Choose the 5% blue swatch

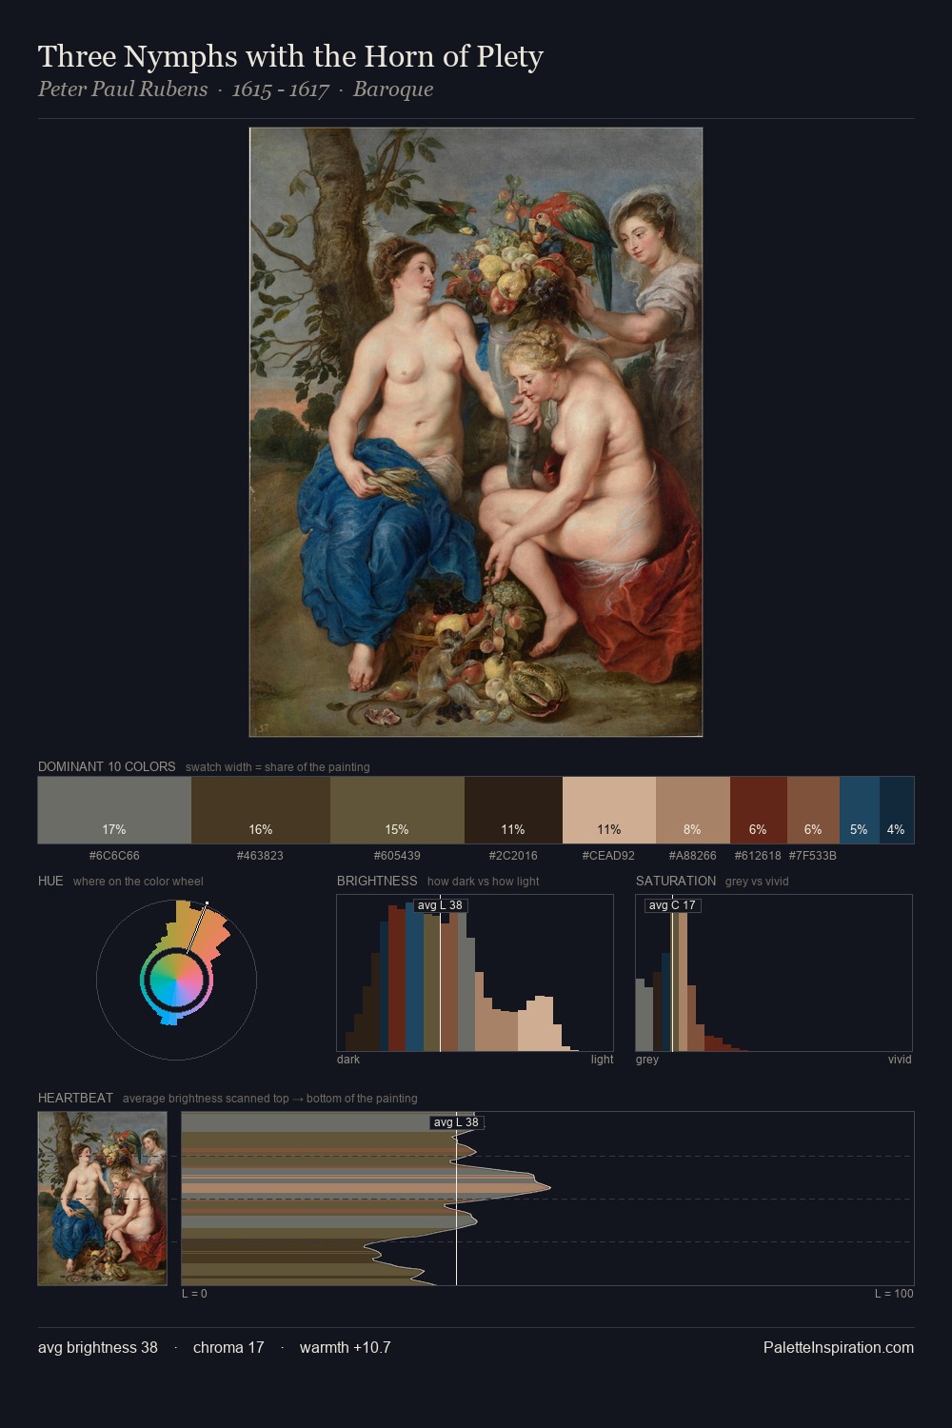[x=859, y=810]
